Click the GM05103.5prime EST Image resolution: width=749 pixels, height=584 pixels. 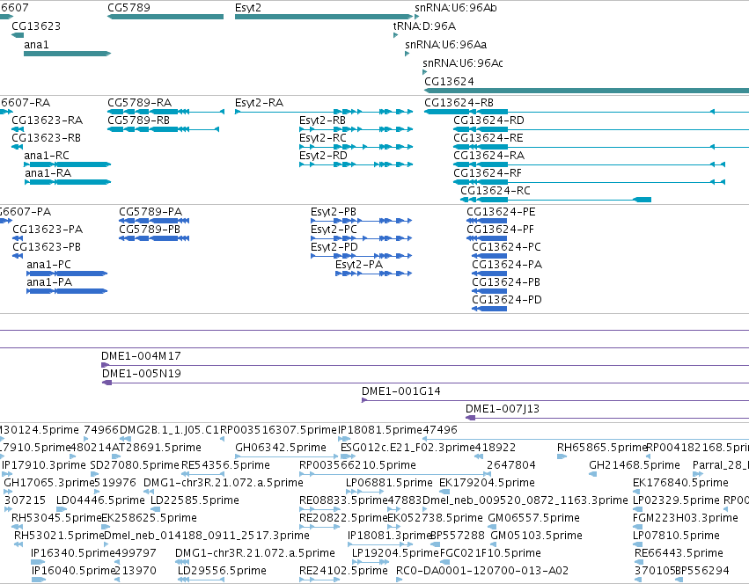point(495,544)
